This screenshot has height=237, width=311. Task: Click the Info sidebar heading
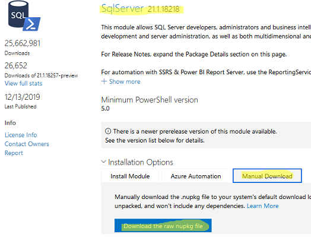click(x=10, y=123)
